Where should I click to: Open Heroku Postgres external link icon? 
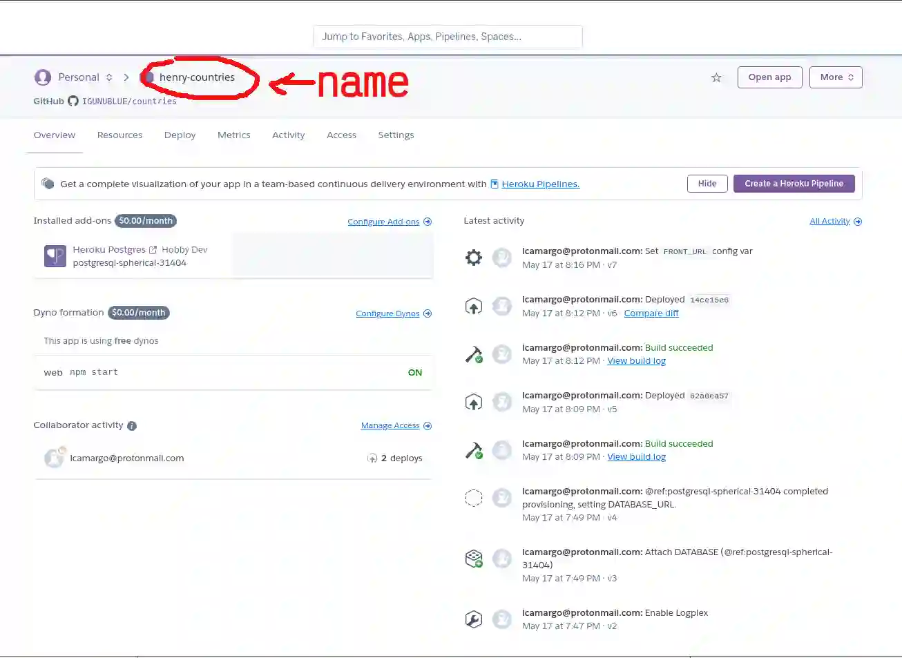(153, 250)
